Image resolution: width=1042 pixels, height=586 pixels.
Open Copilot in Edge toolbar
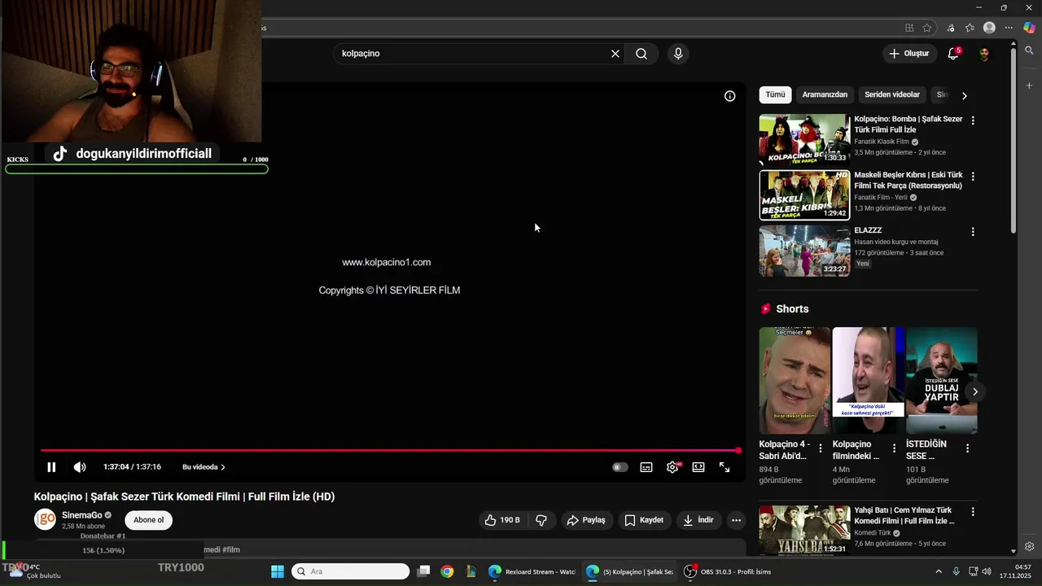point(1029,28)
